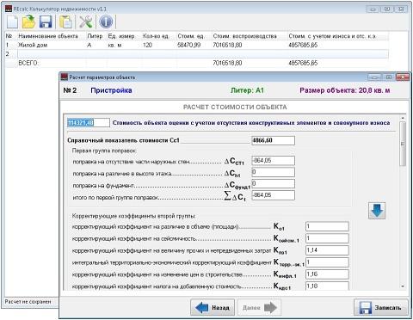Click Ед. измер. column header
The width and height of the screenshot is (413, 320).
point(121,36)
